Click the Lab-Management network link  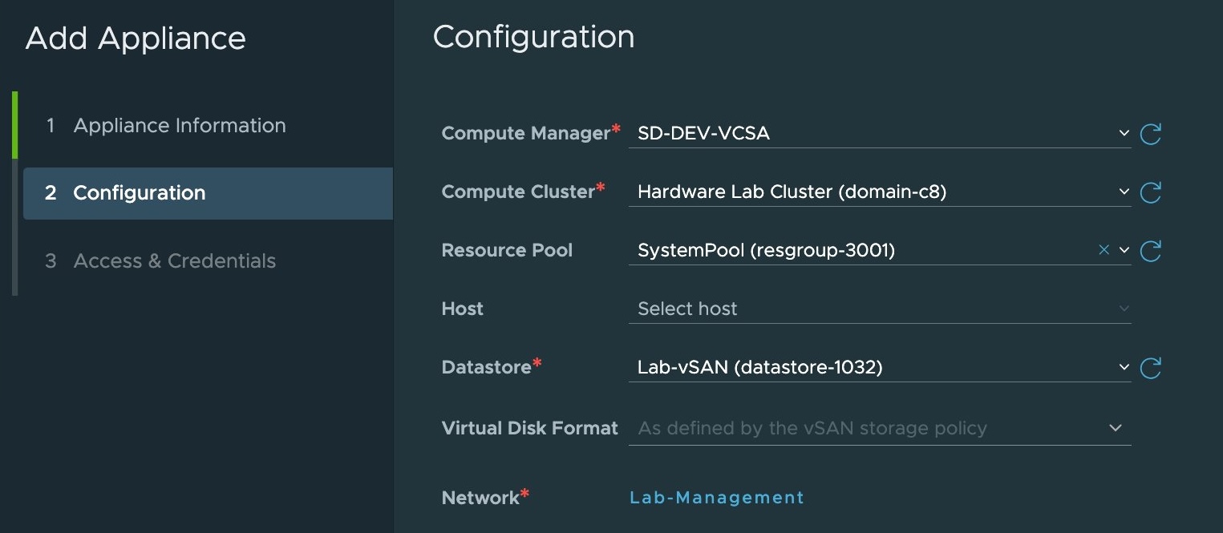pos(716,498)
